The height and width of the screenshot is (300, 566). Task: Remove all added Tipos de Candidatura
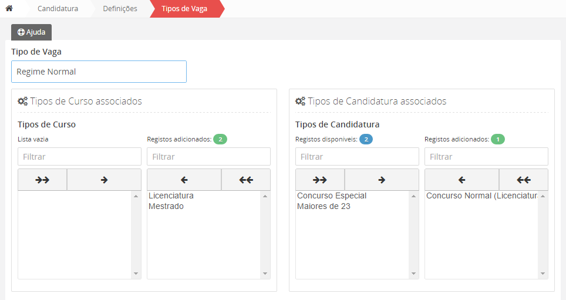(524, 180)
